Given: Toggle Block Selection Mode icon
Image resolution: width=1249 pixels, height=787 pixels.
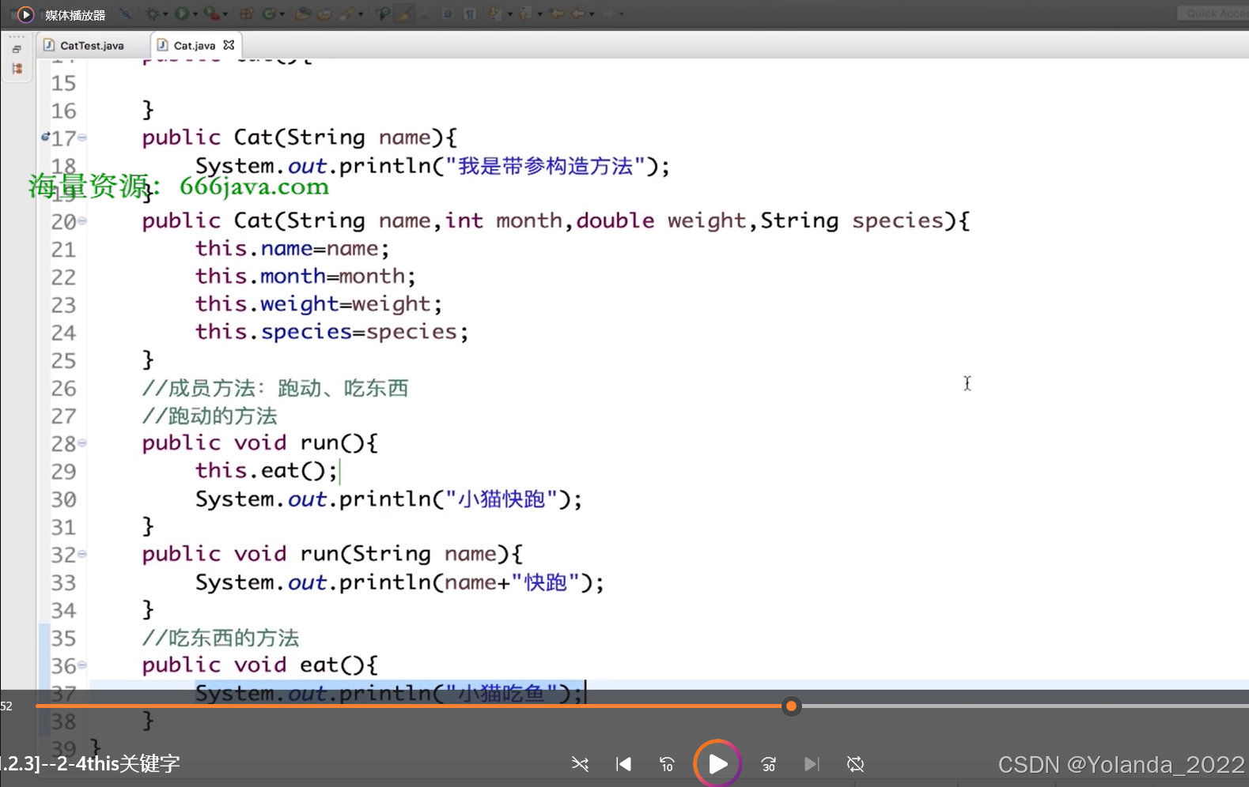Looking at the screenshot, I should coord(448,13).
